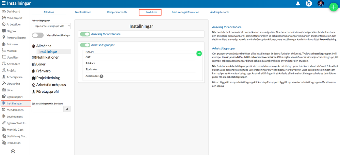Open Material in the sidebar

(12, 51)
